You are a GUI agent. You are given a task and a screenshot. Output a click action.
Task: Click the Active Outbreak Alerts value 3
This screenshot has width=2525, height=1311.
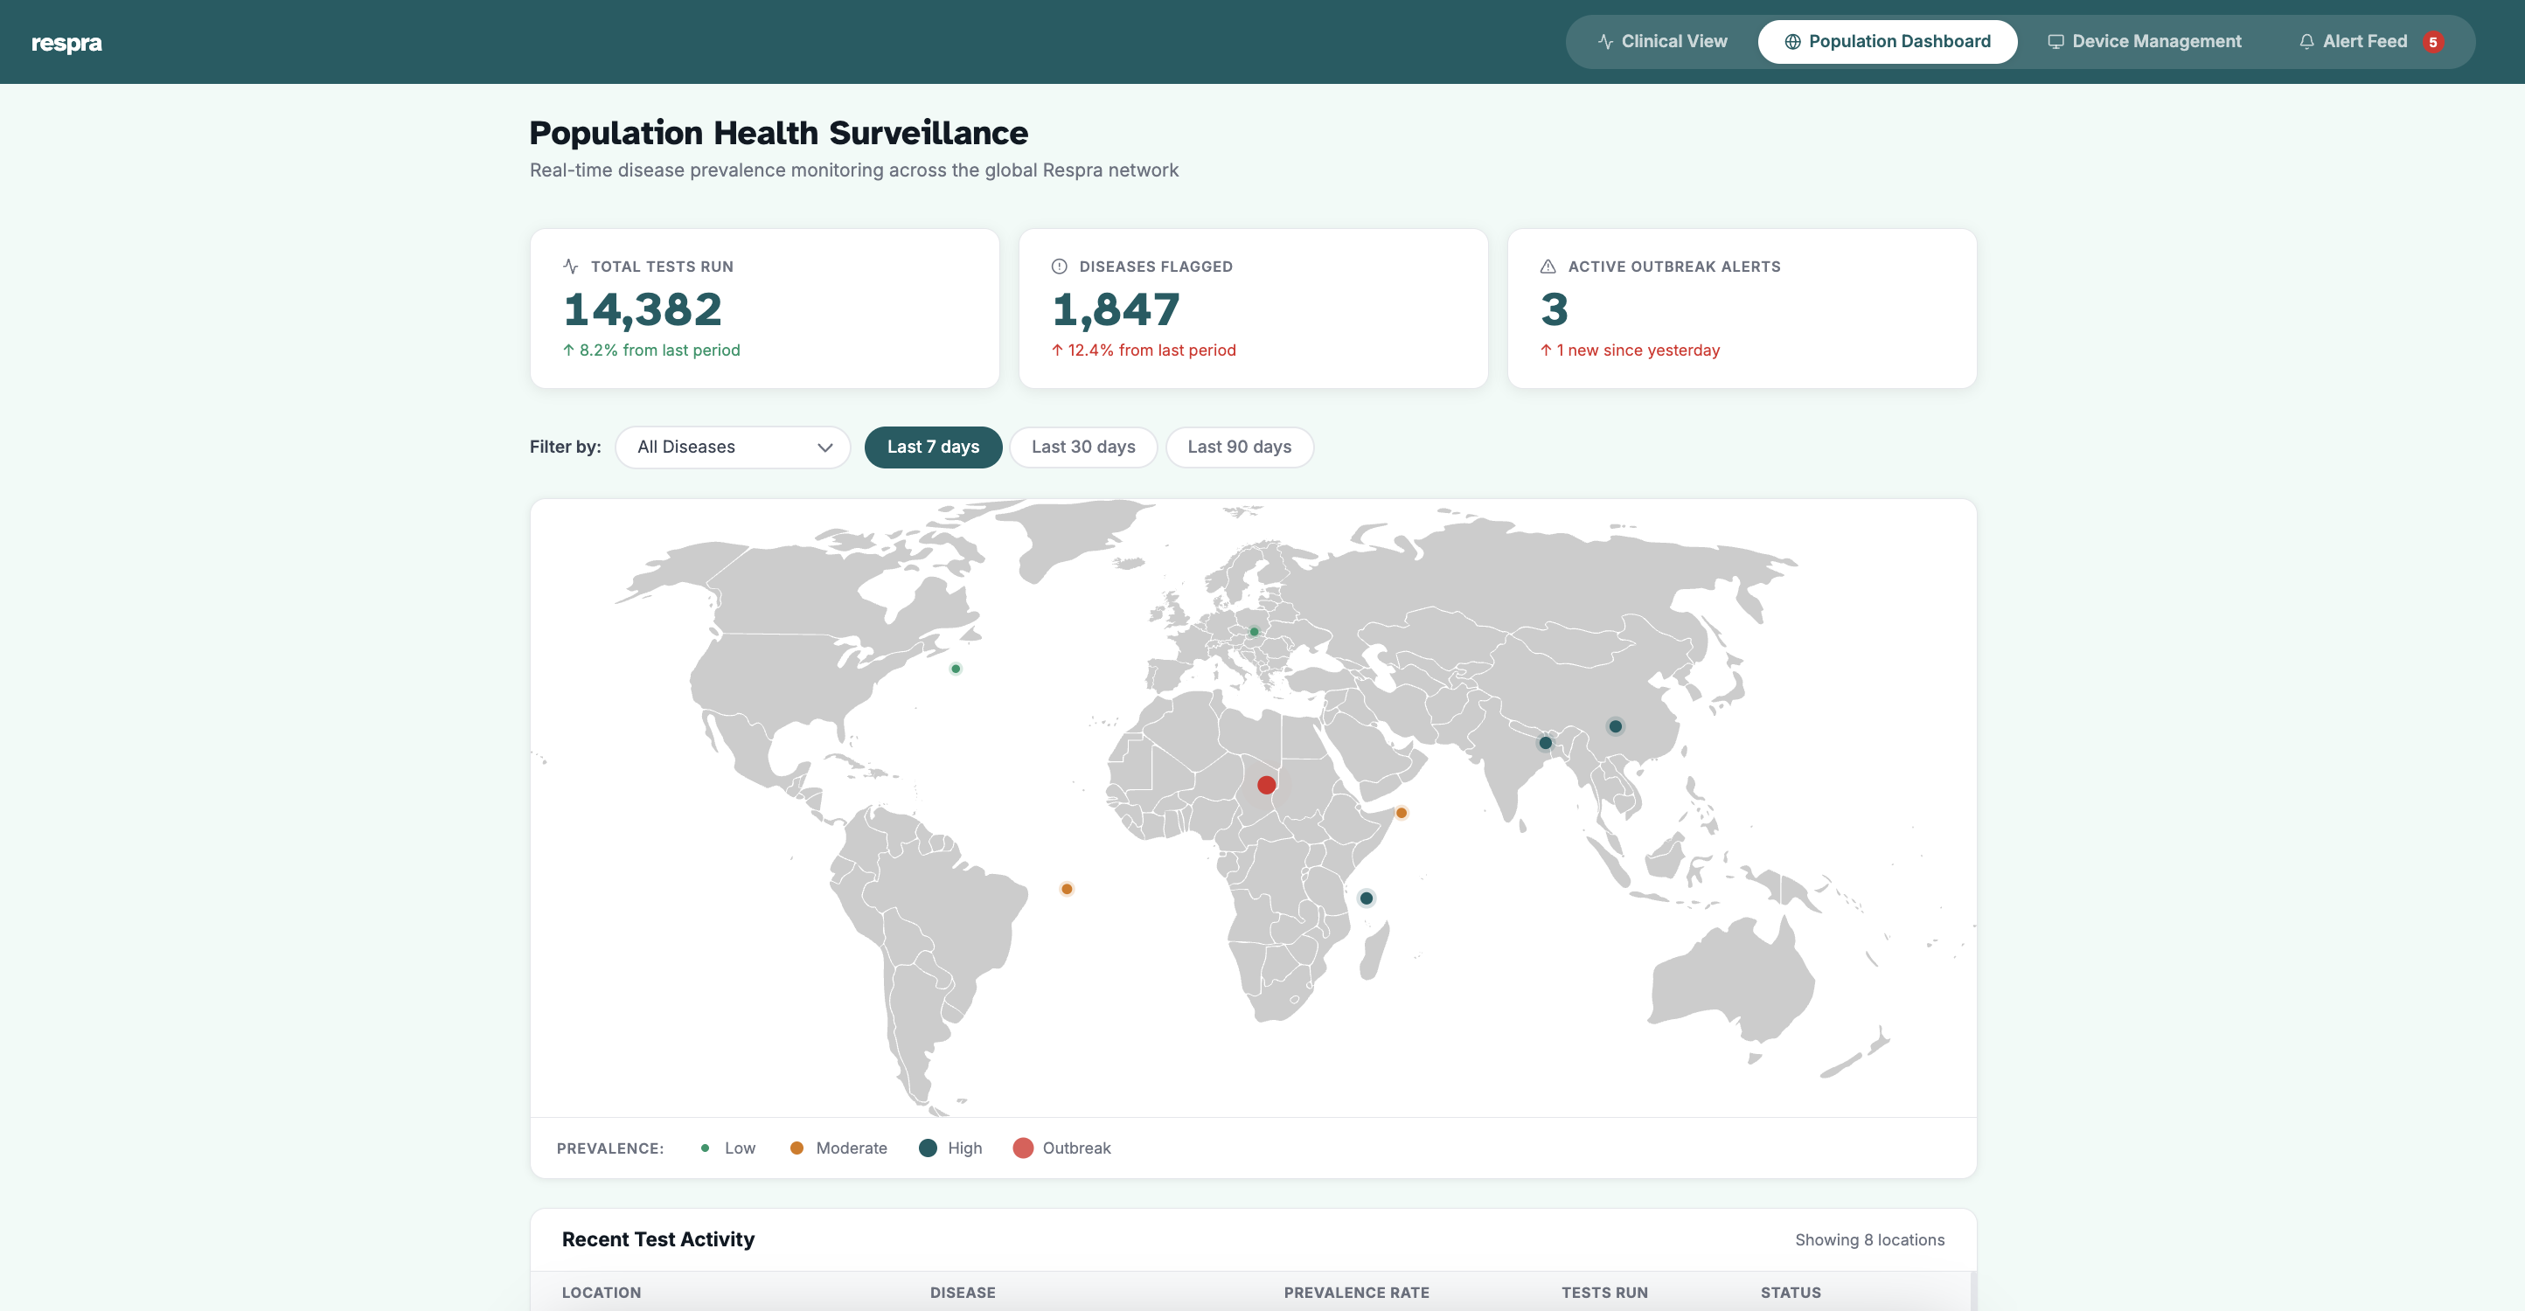pyautogui.click(x=1555, y=309)
